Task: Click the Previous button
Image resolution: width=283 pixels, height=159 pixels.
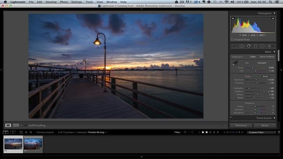Action: pos(241,125)
